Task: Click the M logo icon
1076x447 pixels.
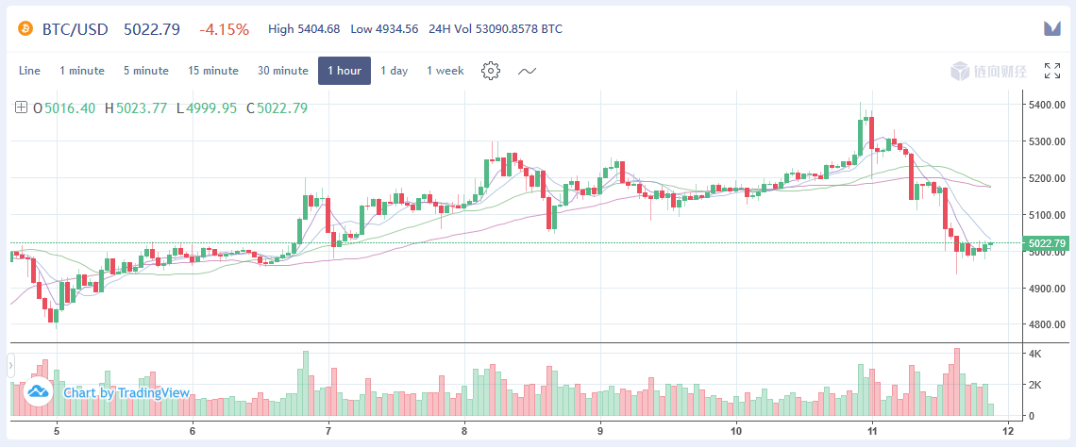Action: pos(1051,29)
